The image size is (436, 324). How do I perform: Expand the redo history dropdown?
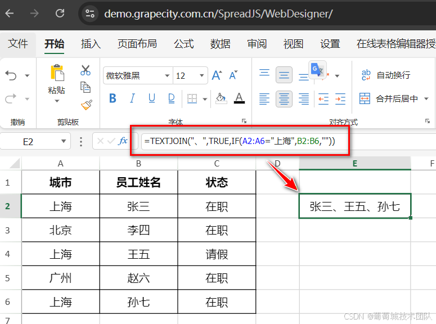[27, 99]
